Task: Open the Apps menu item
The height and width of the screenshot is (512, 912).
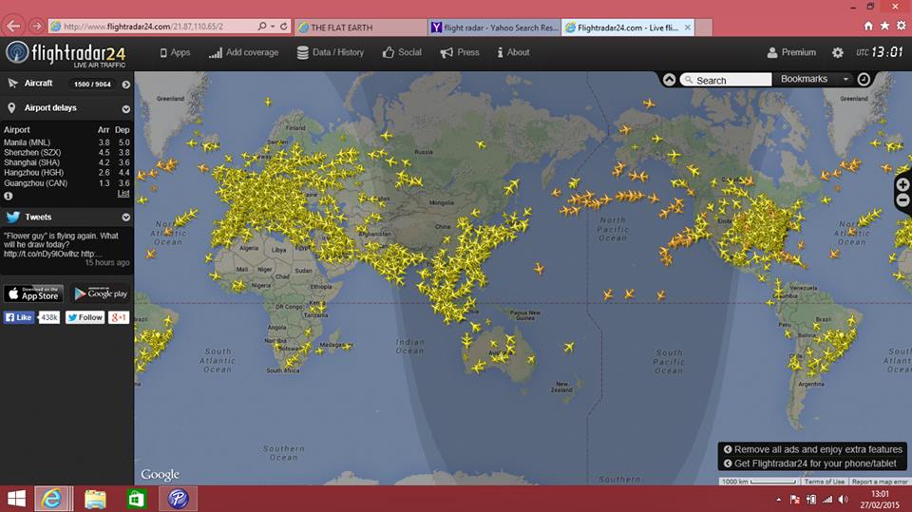Action: tap(175, 52)
